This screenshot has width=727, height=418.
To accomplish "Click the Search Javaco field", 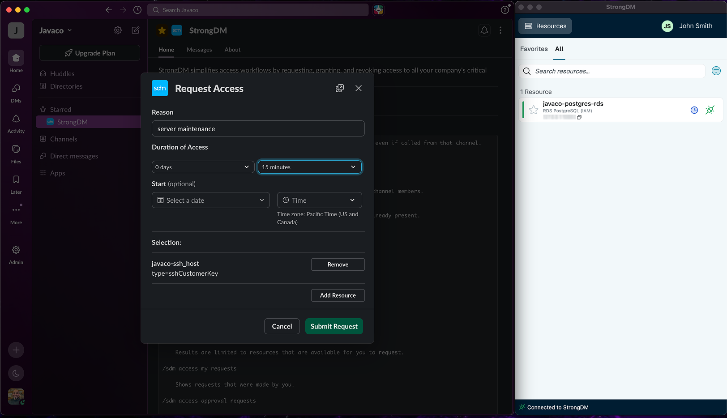I will coord(258,10).
